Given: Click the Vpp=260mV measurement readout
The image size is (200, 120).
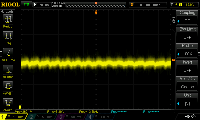Looking at the screenshot, I should pyautogui.click(x=31, y=111).
